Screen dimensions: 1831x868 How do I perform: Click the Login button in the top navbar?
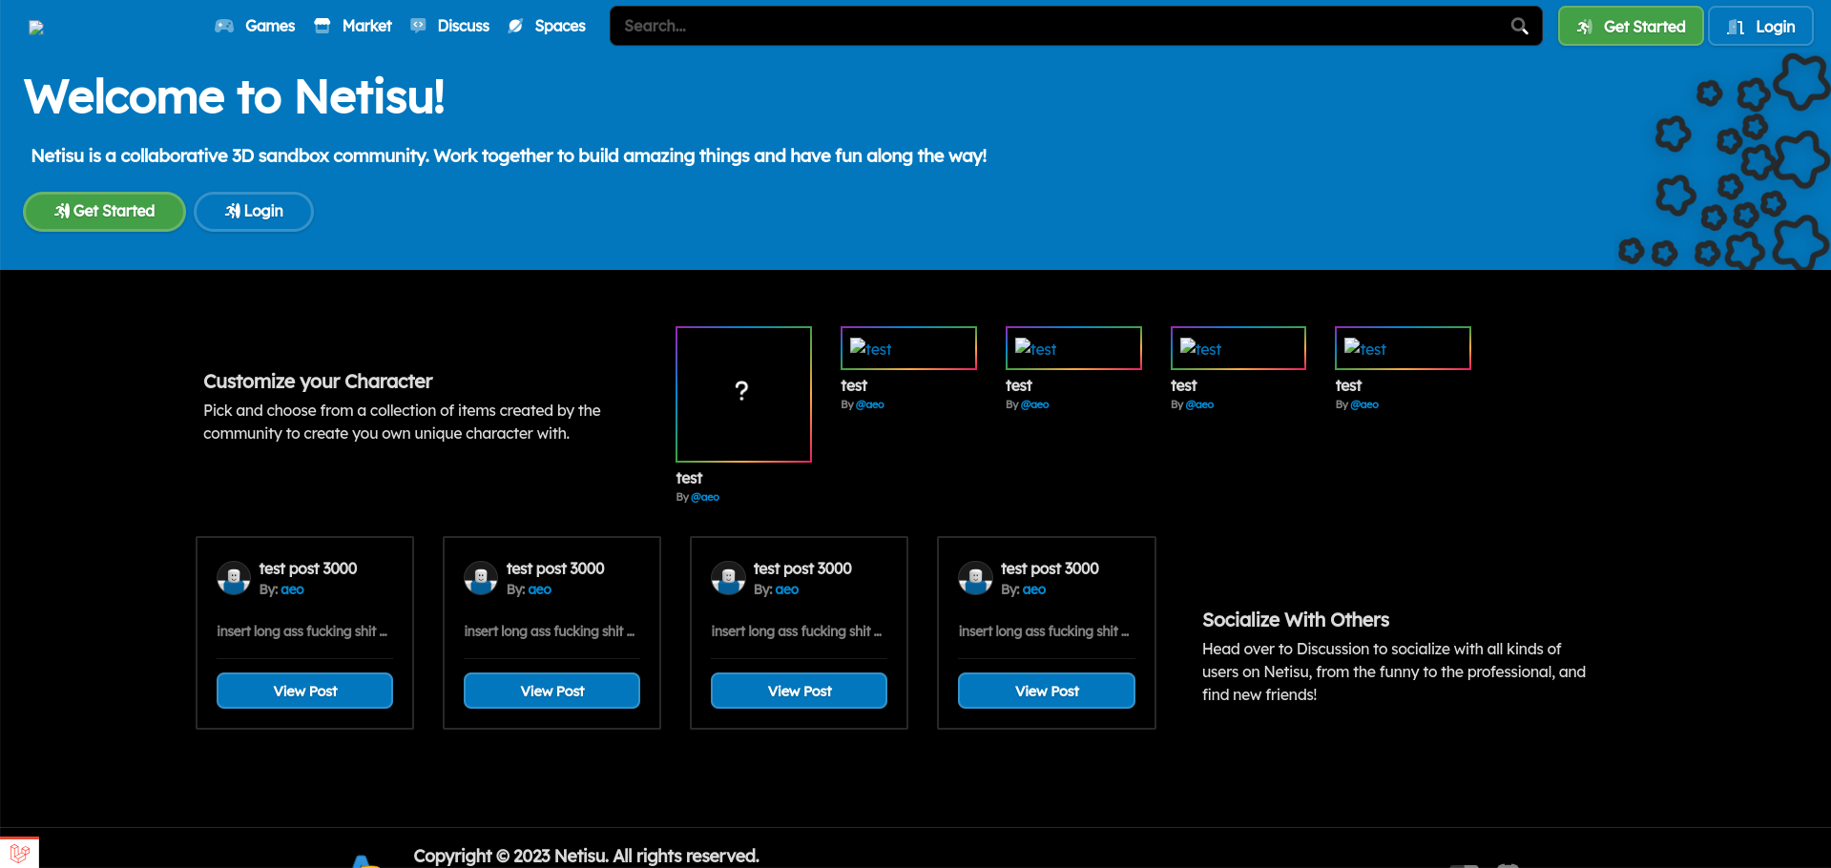(1760, 27)
